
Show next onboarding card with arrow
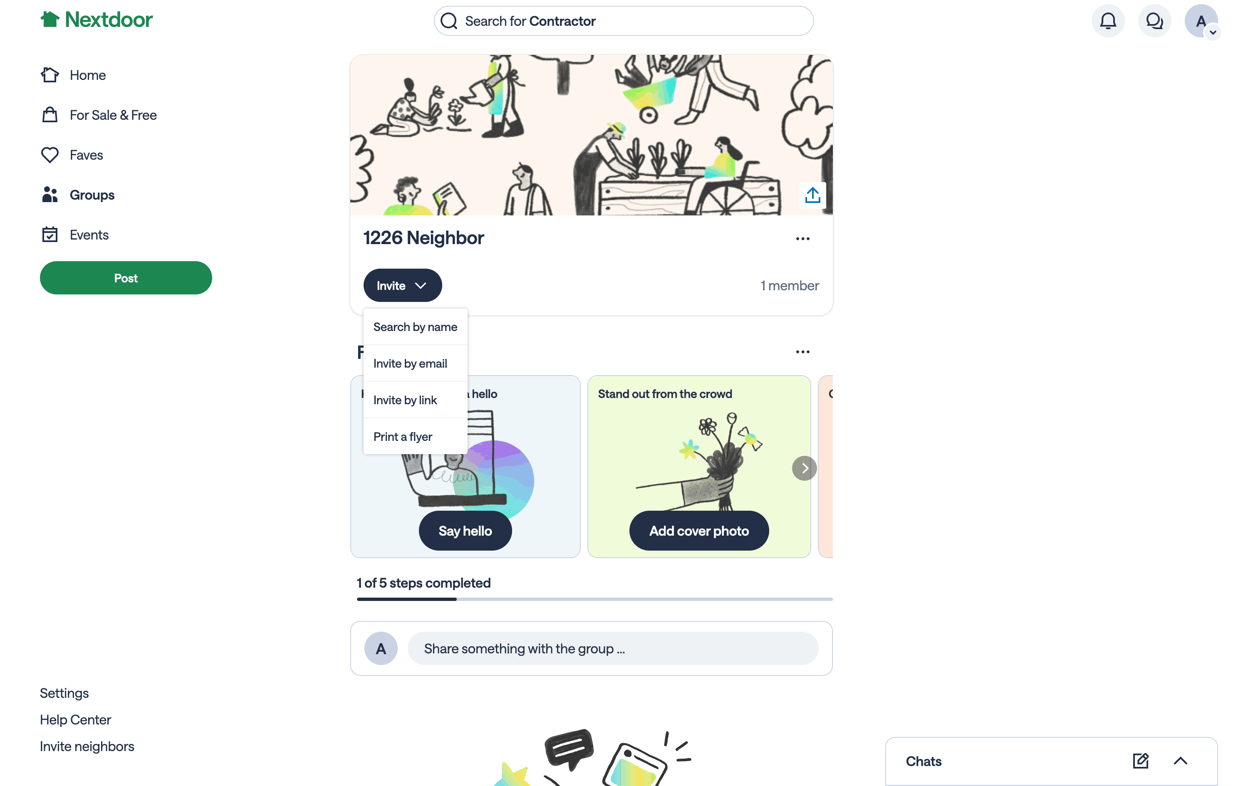[x=804, y=468]
